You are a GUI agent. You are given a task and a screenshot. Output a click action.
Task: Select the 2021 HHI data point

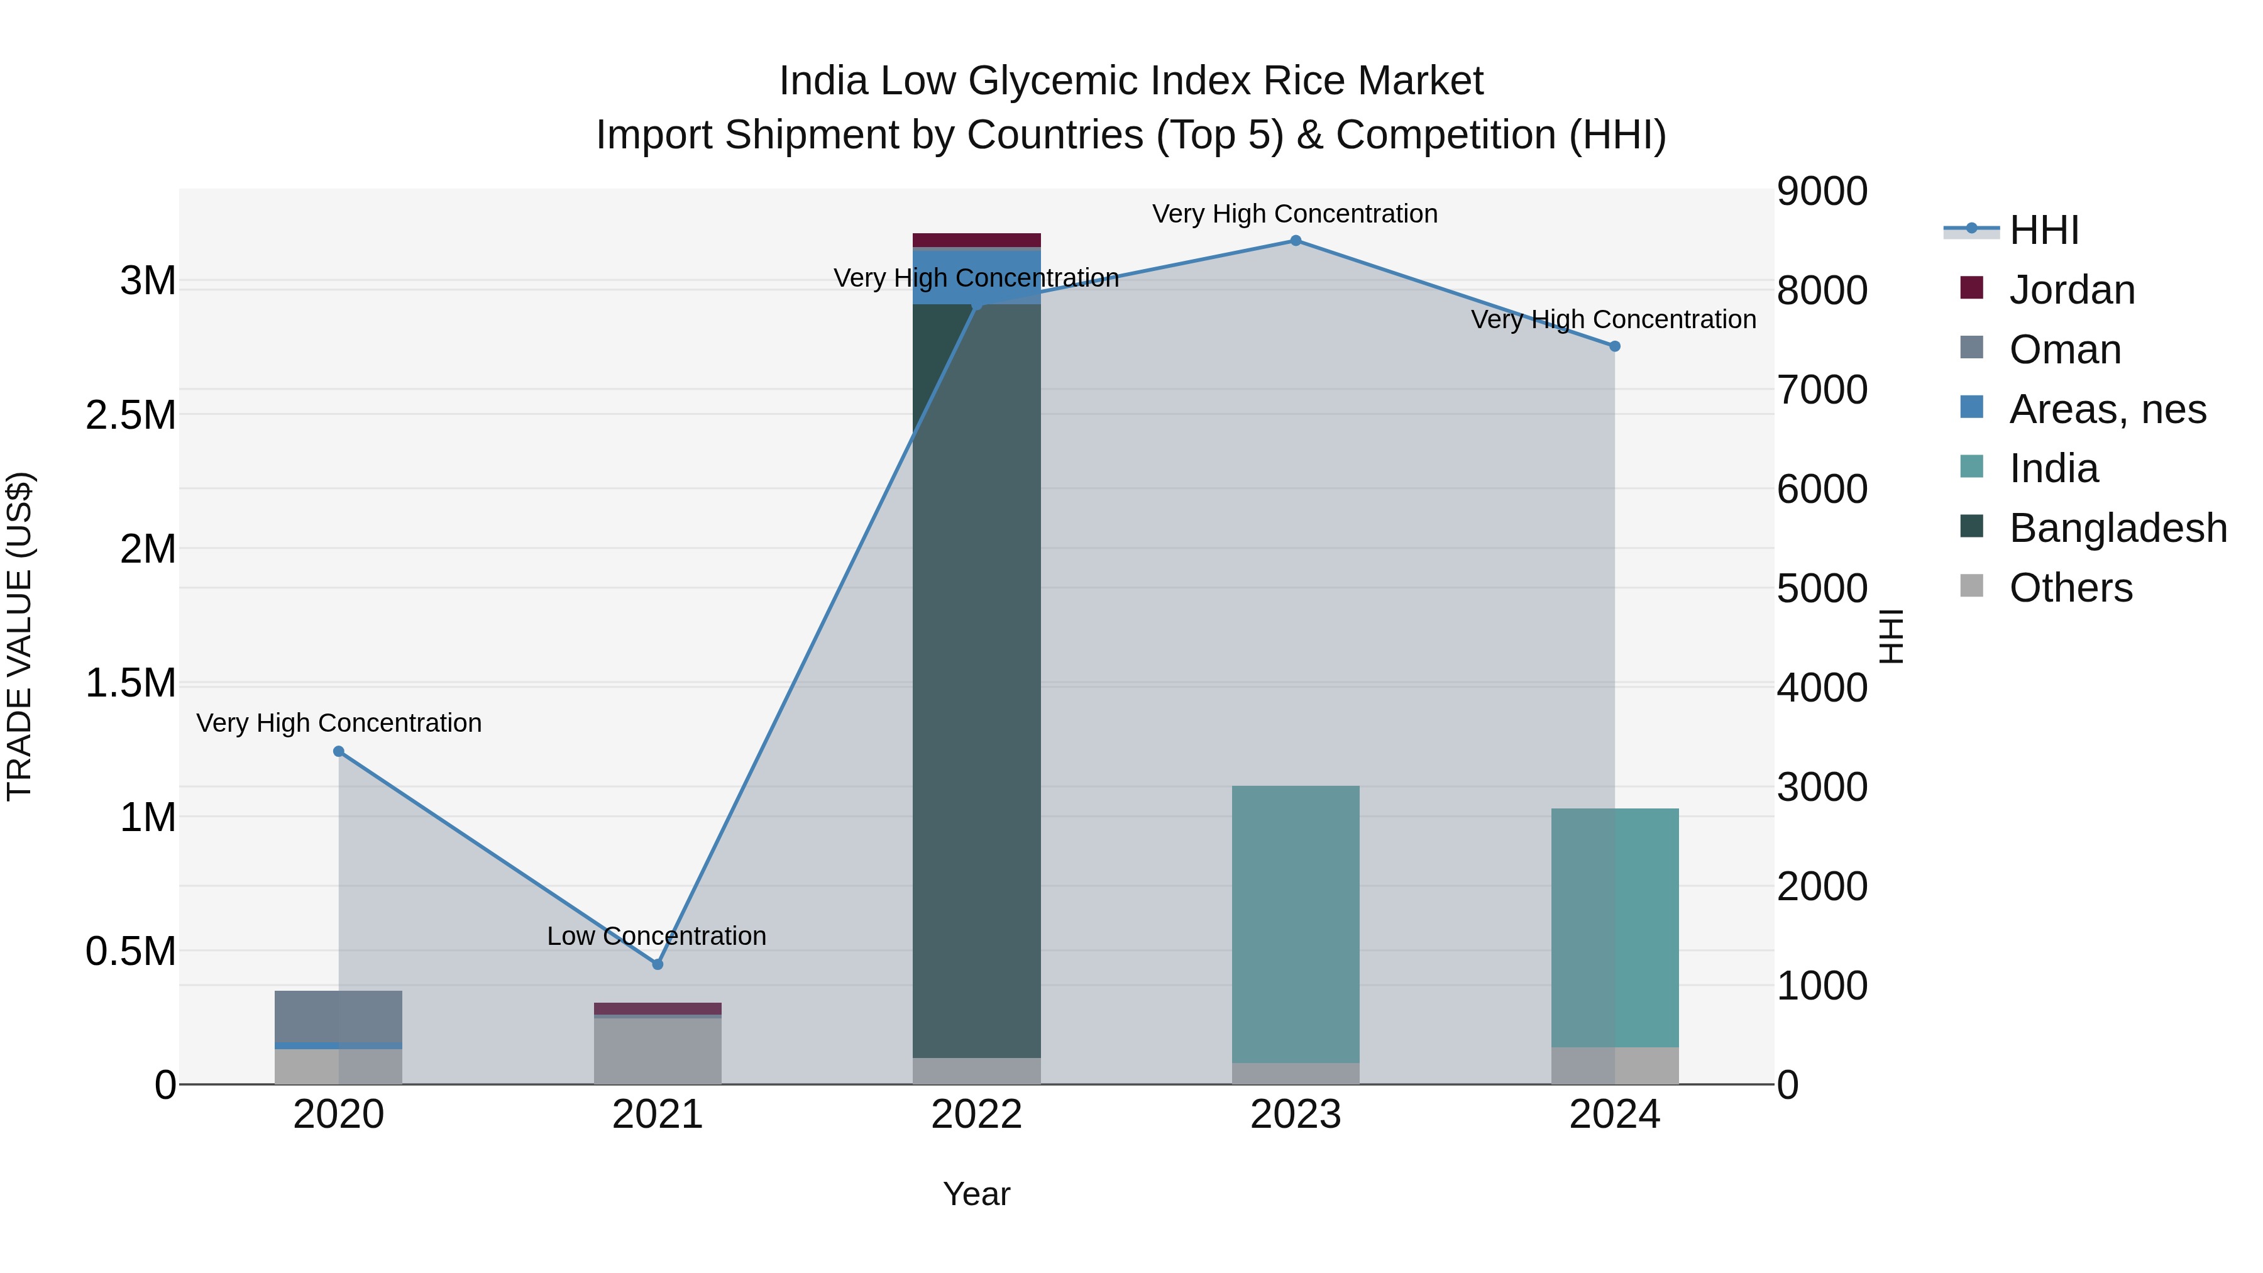click(658, 964)
